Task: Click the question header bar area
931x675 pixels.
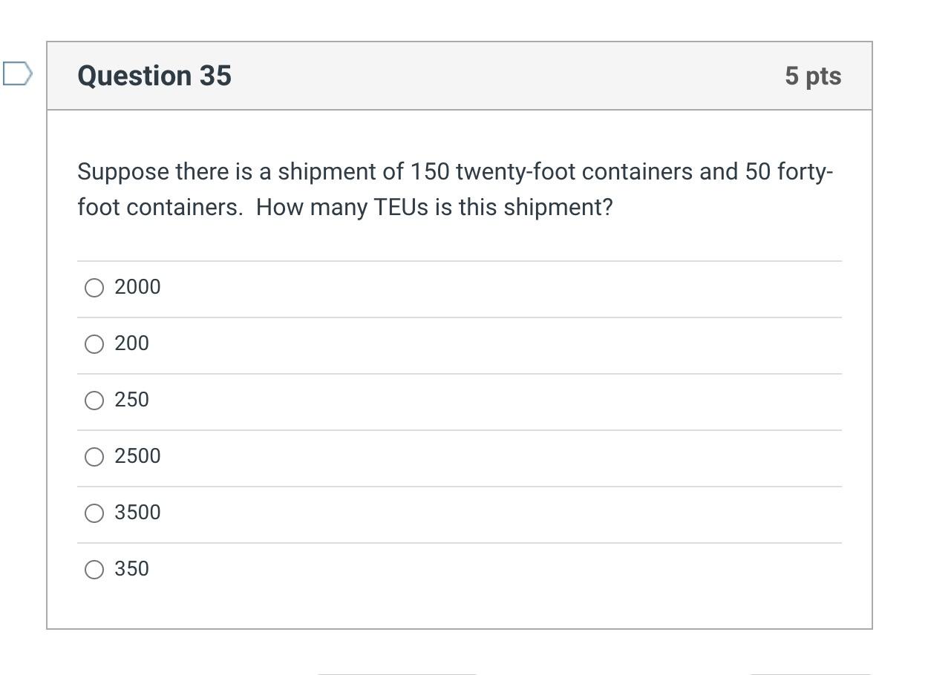Action: [460, 75]
